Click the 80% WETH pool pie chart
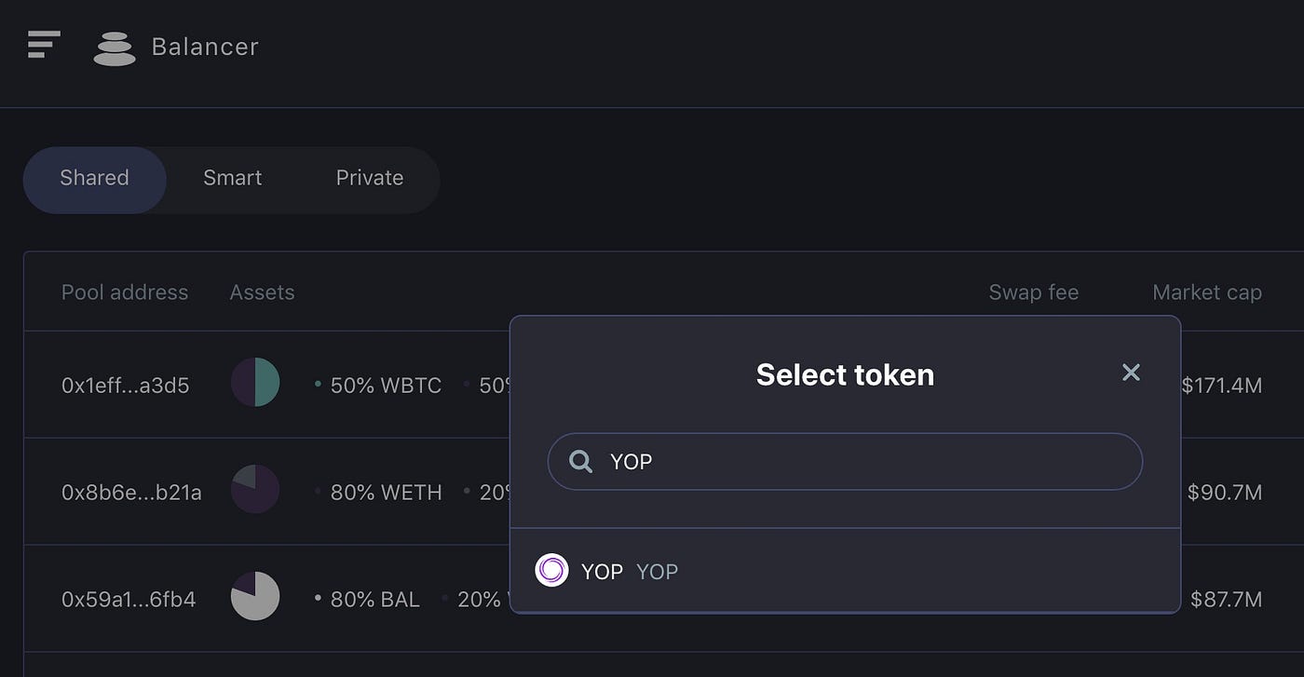Image resolution: width=1304 pixels, height=677 pixels. [x=255, y=490]
